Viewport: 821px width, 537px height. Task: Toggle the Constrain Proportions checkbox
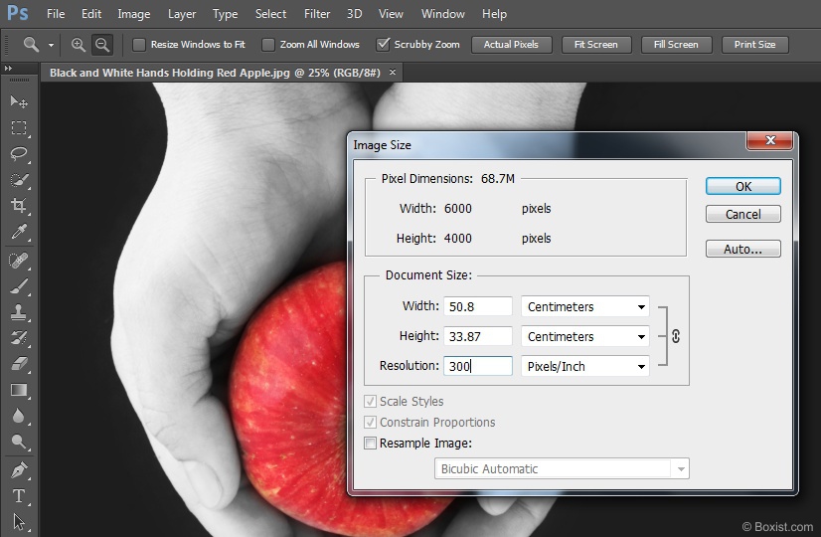tap(370, 423)
